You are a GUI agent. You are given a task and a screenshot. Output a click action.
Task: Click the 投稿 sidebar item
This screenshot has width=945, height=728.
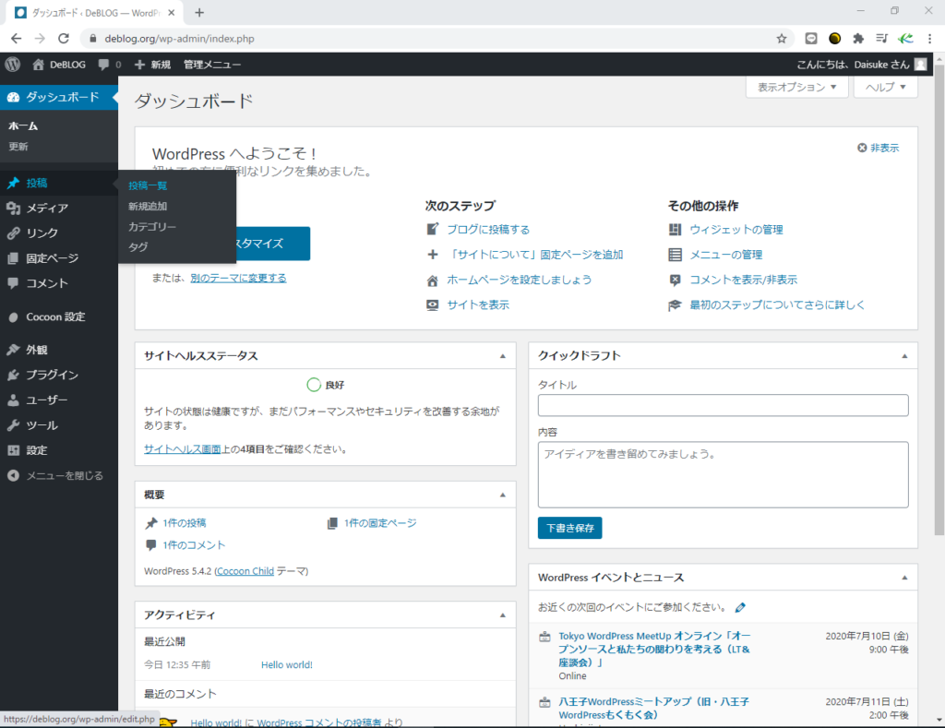click(59, 183)
